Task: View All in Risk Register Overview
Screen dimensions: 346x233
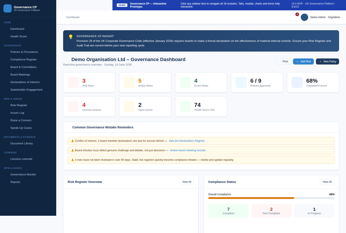Action: [187, 182]
